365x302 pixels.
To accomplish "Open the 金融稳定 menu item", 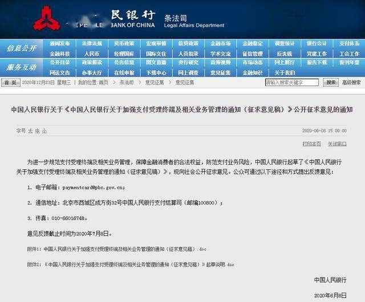I will [x=253, y=43].
